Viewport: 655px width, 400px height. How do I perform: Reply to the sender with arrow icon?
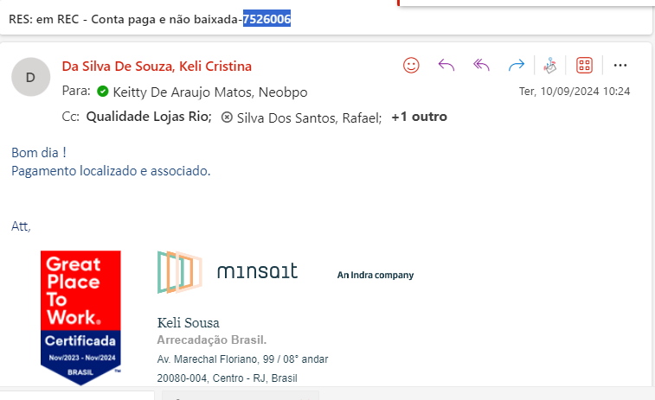(446, 65)
